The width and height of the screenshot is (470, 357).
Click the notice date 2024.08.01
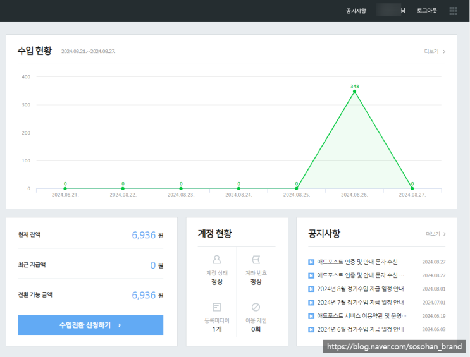(x=434, y=289)
